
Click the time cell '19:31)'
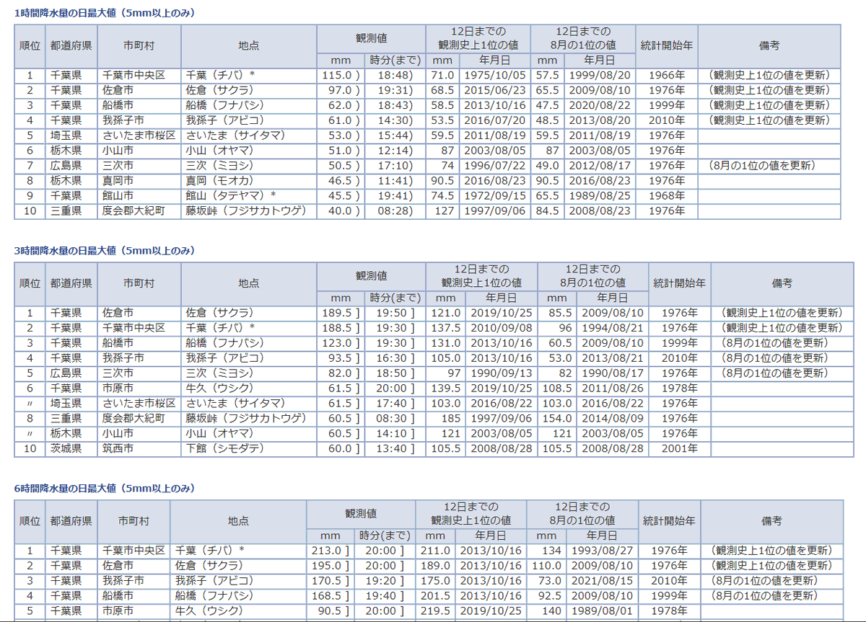pos(397,90)
